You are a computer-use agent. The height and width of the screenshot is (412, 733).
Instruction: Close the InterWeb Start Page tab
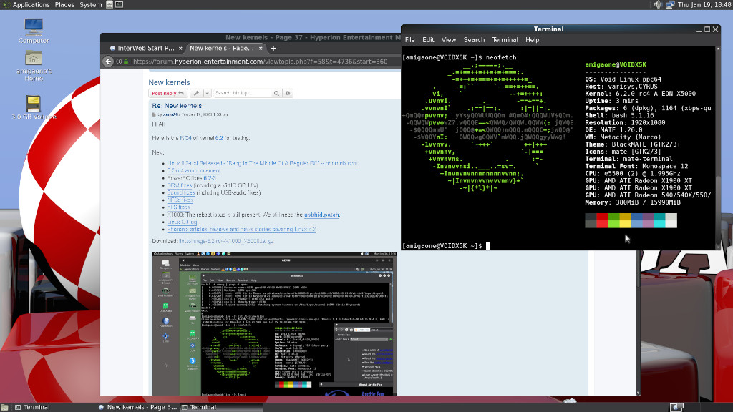pyautogui.click(x=180, y=48)
